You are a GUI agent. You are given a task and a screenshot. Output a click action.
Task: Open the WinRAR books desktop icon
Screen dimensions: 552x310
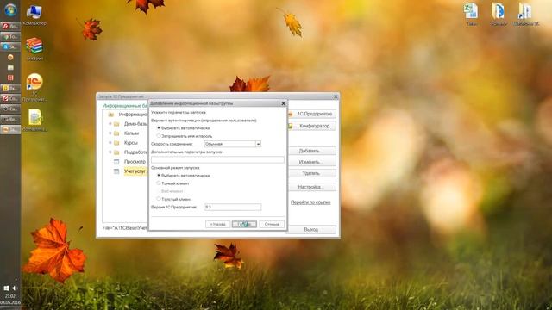[x=34, y=49]
